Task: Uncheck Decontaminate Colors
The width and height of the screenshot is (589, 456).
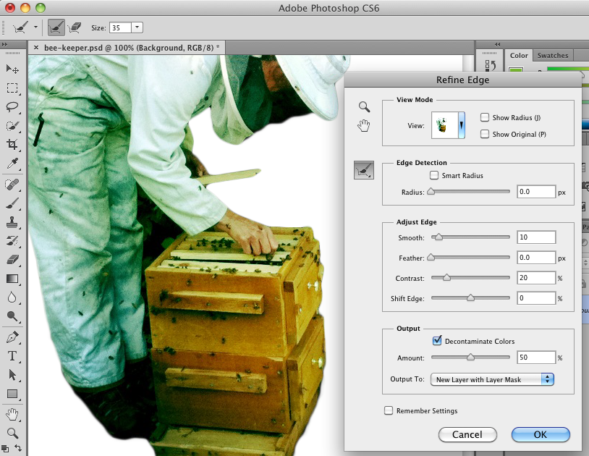Action: coord(437,341)
